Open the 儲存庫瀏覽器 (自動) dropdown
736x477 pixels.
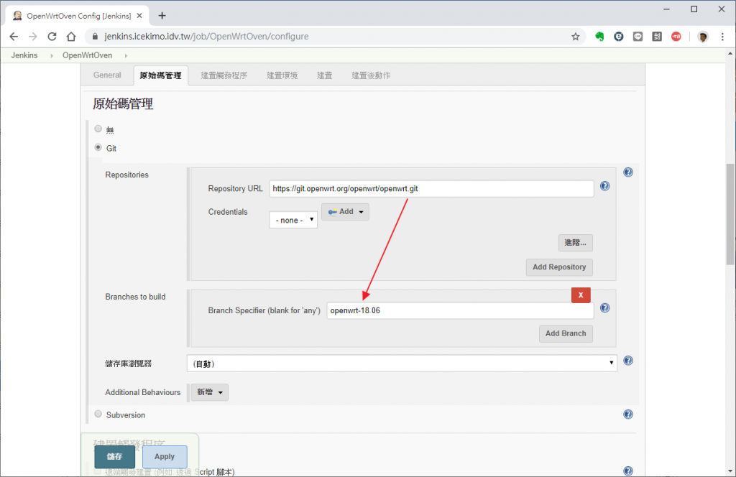pyautogui.click(x=402, y=363)
